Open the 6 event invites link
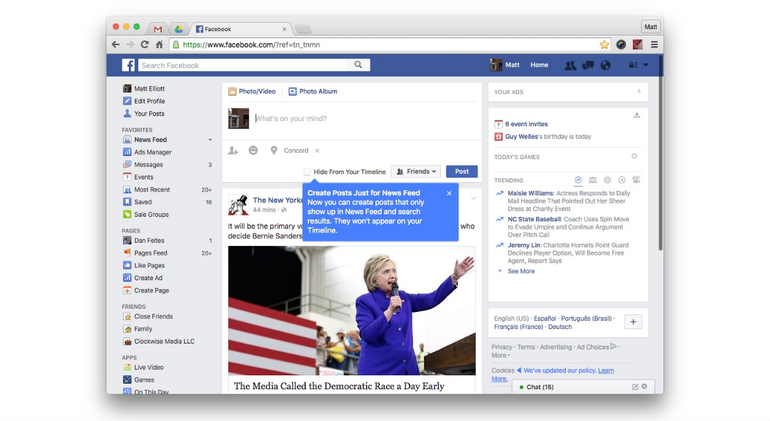Viewport: 770px width, 421px height. click(x=526, y=124)
